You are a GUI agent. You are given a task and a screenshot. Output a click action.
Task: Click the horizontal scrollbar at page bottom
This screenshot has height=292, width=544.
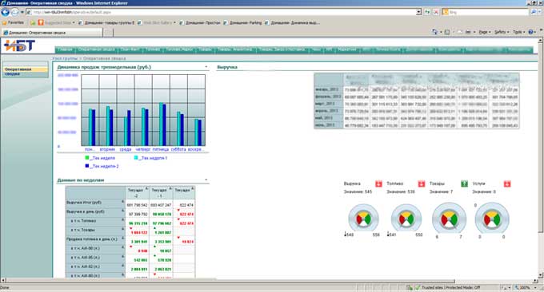click(x=230, y=281)
